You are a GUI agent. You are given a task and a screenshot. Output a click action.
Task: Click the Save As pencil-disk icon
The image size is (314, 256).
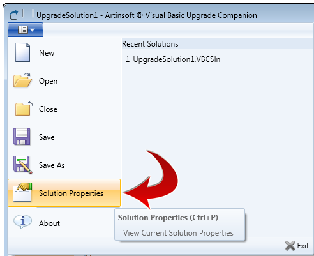pos(22,165)
